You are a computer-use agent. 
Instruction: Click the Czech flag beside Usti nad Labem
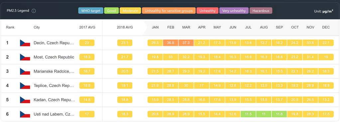[25, 114]
